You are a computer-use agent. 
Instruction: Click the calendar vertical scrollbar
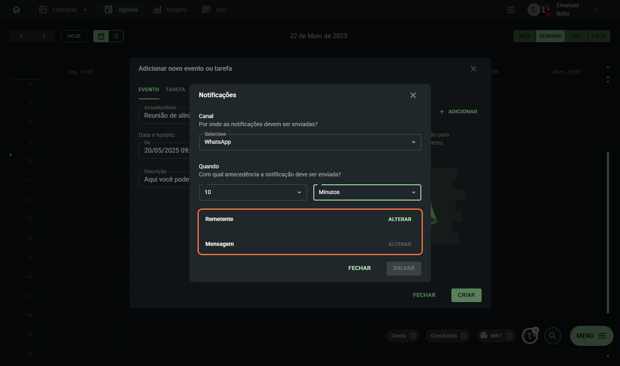608,232
